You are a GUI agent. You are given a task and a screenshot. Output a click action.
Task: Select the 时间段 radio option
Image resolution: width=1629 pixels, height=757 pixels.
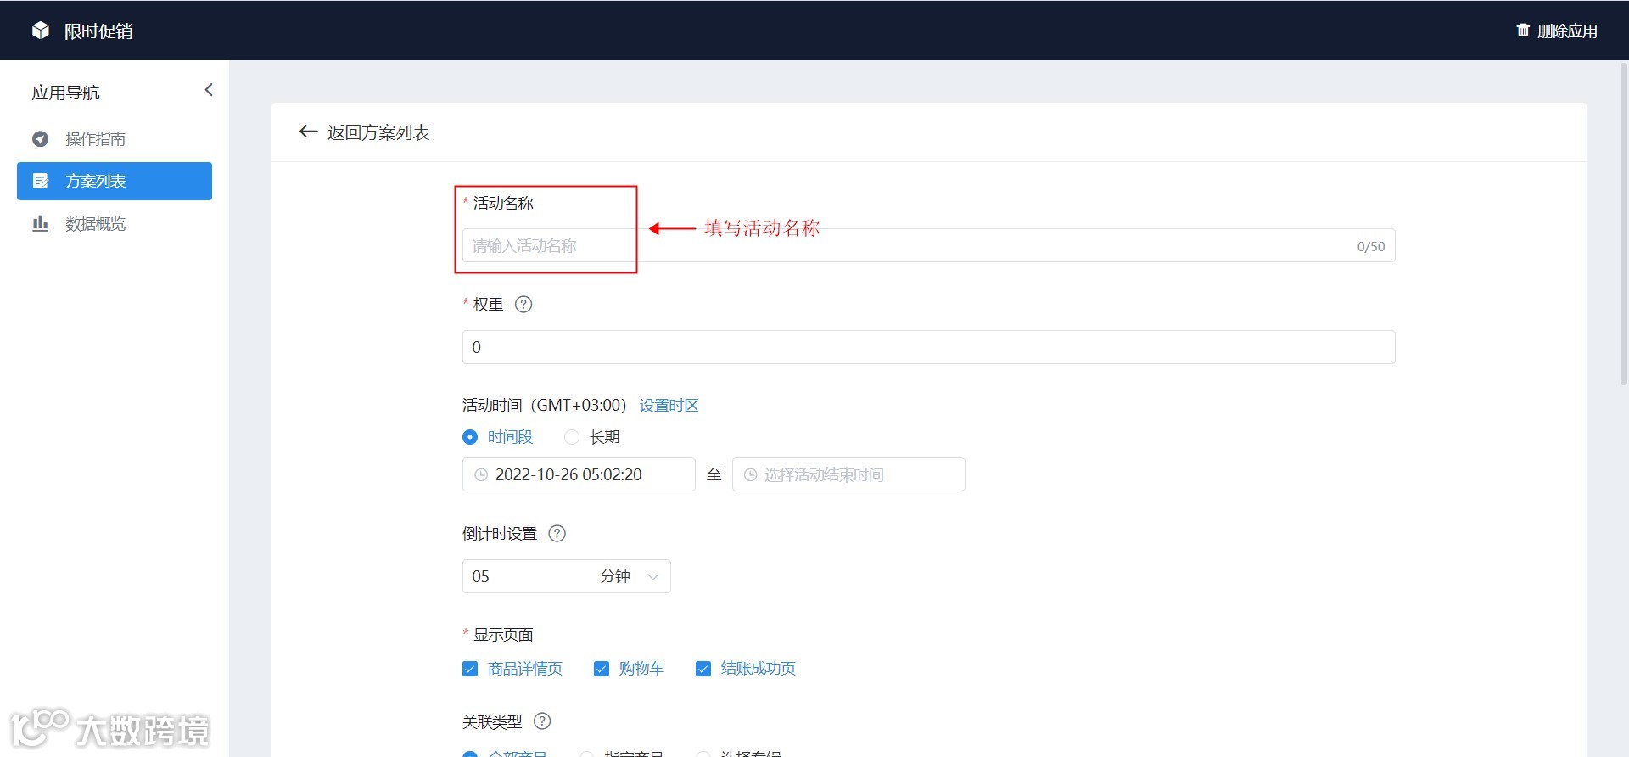coord(470,437)
